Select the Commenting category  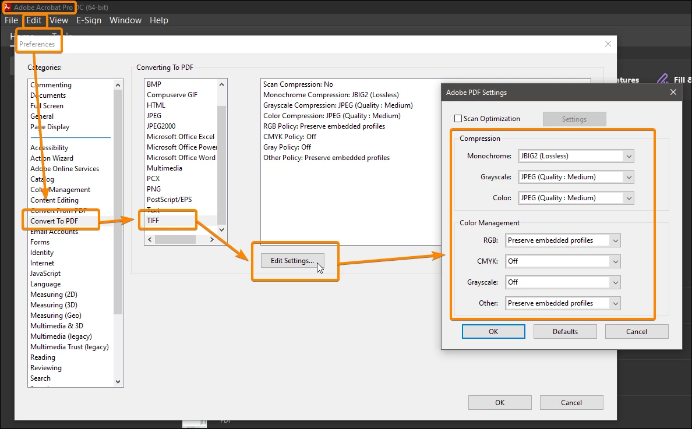[x=51, y=84]
